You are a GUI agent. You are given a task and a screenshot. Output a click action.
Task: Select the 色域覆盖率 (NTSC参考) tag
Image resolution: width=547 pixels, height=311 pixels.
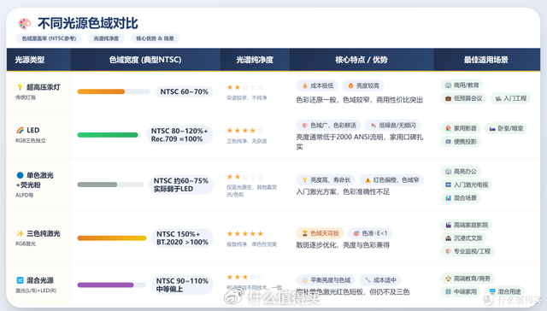[x=49, y=38]
